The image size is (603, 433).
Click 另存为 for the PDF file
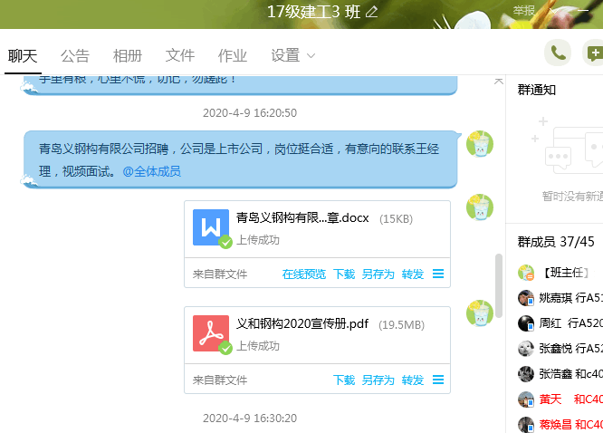378,380
